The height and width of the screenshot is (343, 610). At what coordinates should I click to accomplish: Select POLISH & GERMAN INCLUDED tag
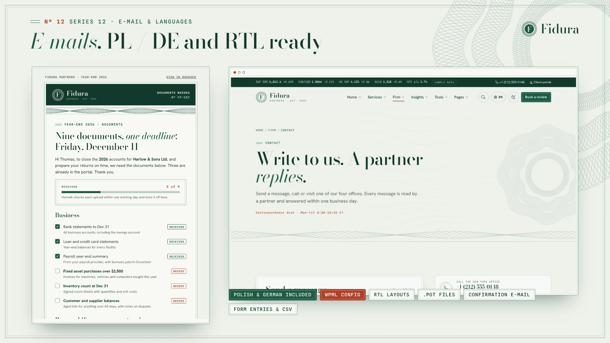click(273, 295)
